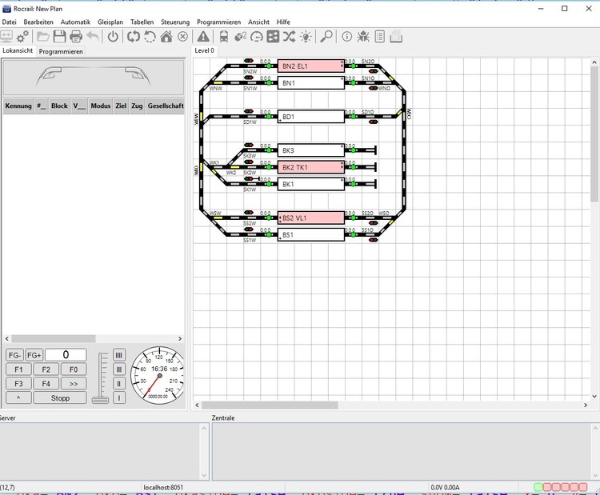Click the light bulb toolbar icon
This screenshot has height=495, width=600.
(306, 36)
